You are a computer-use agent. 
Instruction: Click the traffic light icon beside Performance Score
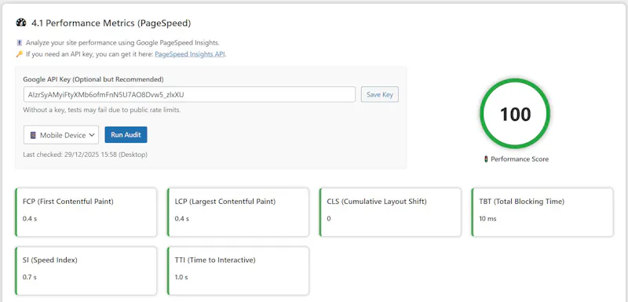(486, 159)
